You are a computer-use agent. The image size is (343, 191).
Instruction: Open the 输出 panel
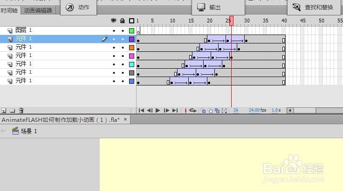218,7
